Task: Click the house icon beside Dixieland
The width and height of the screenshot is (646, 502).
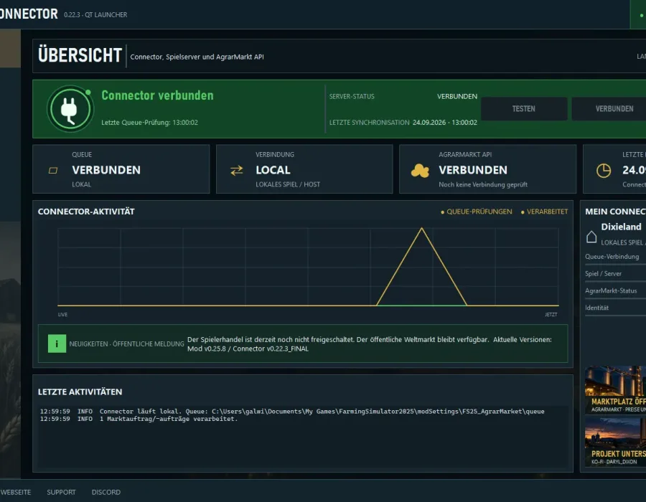Action: [591, 237]
